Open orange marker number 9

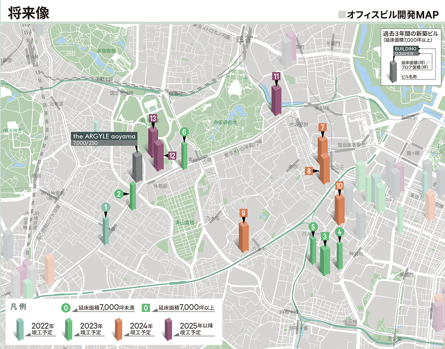coord(243,213)
